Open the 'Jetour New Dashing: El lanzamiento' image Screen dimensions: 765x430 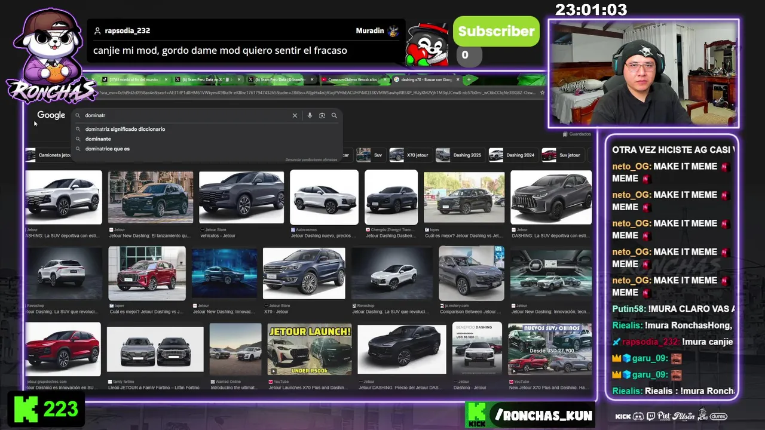151,197
